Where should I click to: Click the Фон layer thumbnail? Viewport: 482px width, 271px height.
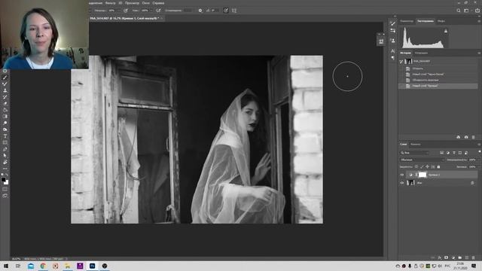click(x=410, y=183)
